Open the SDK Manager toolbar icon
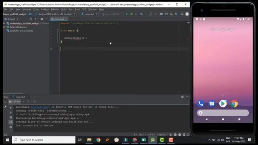The image size is (258, 145). (176, 14)
